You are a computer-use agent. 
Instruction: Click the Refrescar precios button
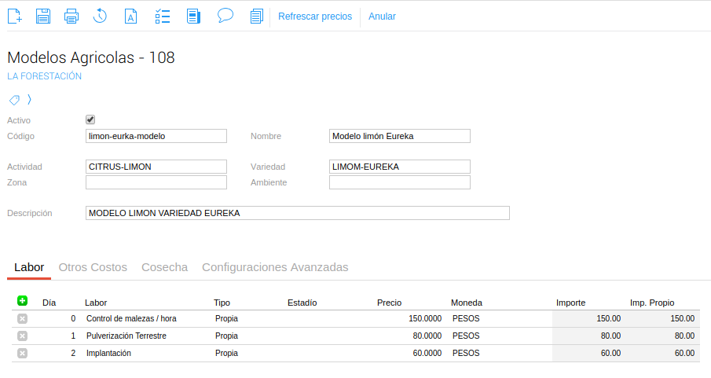pos(315,17)
